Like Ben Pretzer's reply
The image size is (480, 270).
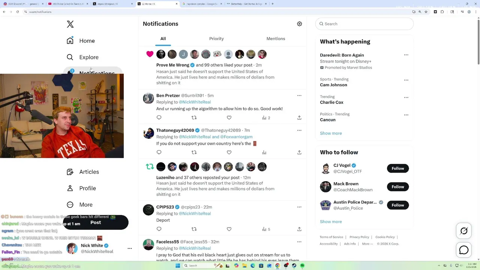[229, 117]
